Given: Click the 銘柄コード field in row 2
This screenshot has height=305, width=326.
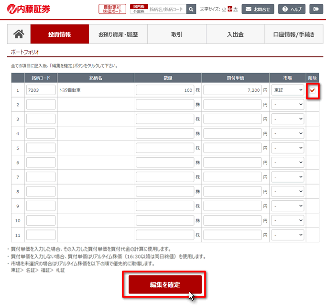Looking at the screenshot, I should coord(41,104).
